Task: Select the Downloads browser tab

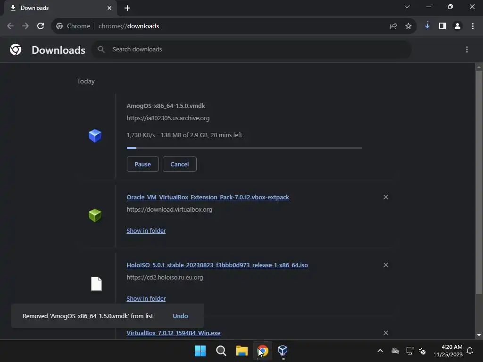Action: tap(60, 8)
